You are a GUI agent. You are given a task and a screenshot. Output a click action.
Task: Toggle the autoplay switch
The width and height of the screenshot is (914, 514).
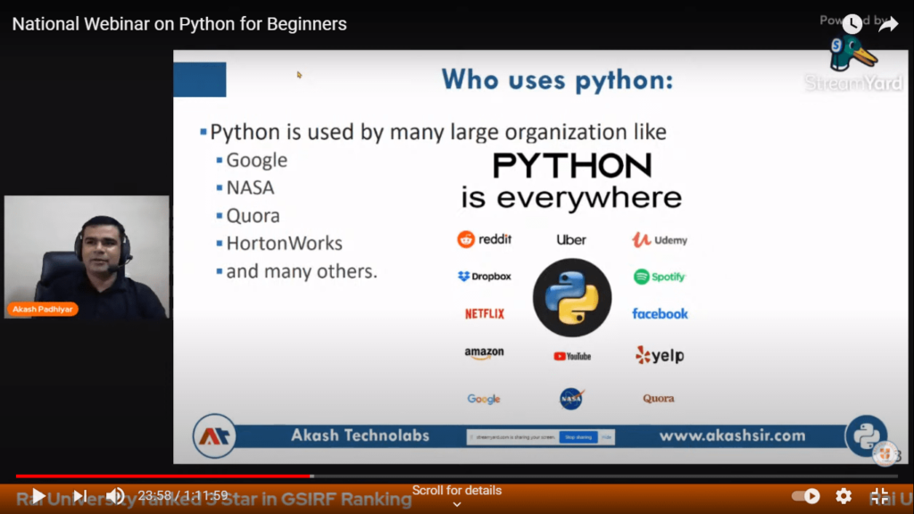(806, 496)
